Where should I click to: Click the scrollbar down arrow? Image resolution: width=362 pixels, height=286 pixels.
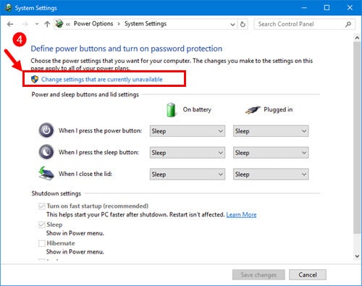click(x=357, y=256)
